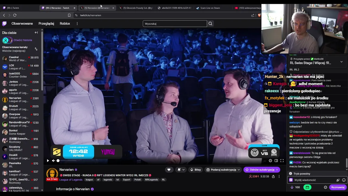The height and width of the screenshot is (196, 348).
Task: Enter fullscreen mode for the video
Action: (x=282, y=161)
